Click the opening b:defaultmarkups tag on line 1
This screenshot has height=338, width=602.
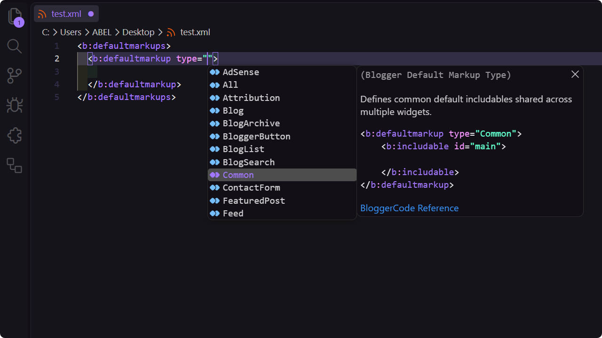(124, 46)
